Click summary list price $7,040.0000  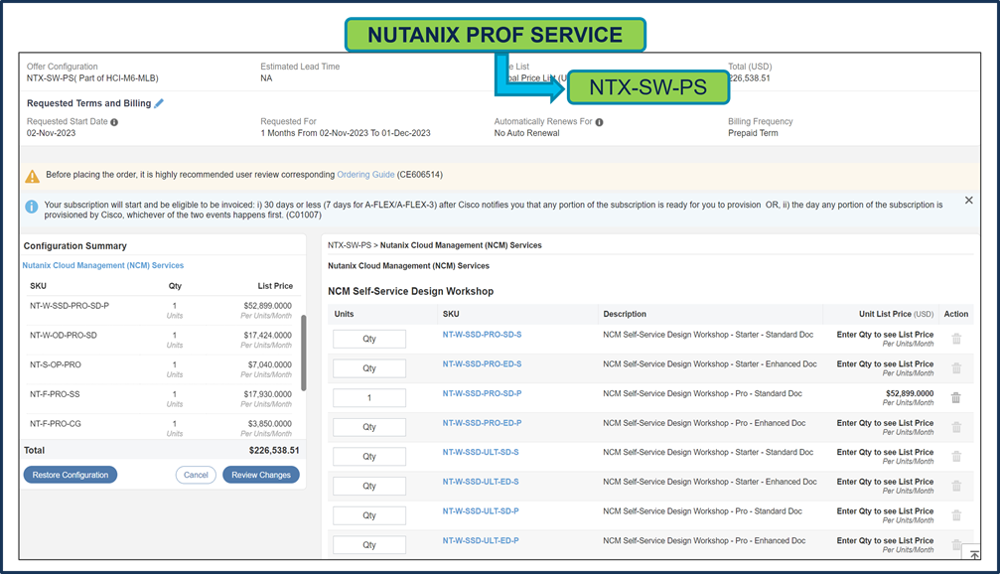point(270,364)
